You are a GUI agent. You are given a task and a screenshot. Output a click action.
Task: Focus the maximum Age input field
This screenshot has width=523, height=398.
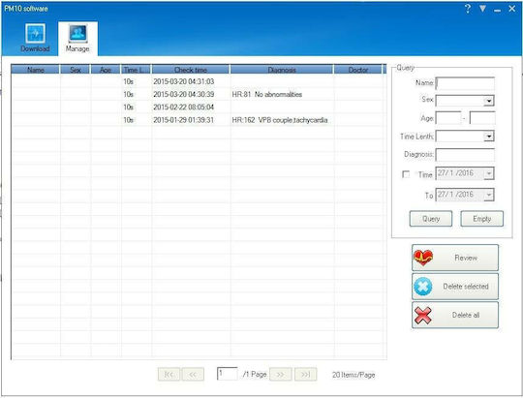[482, 118]
